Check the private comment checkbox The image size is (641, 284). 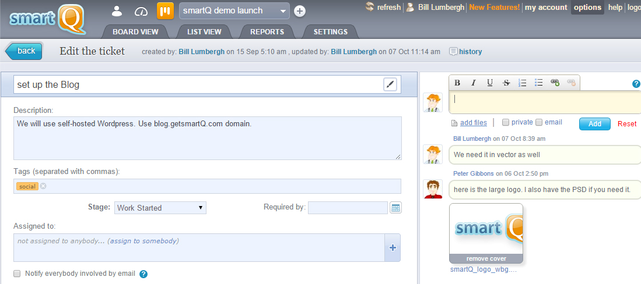(x=506, y=122)
